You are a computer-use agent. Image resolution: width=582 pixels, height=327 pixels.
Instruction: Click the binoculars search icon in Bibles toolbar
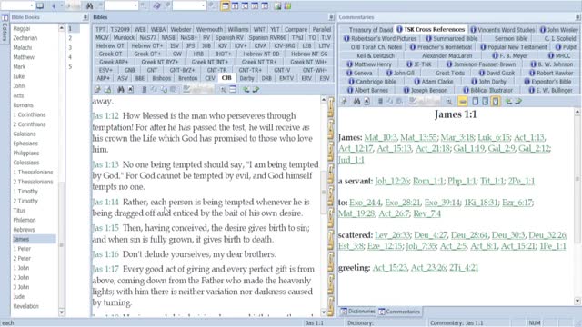tap(121, 89)
